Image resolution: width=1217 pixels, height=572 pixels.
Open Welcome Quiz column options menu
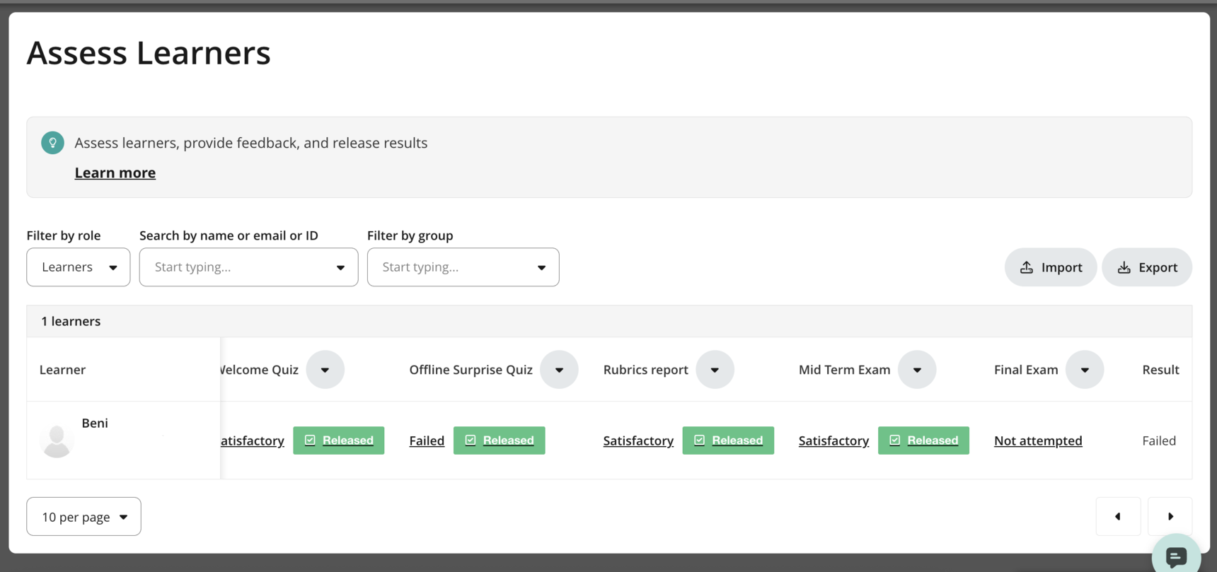point(325,370)
